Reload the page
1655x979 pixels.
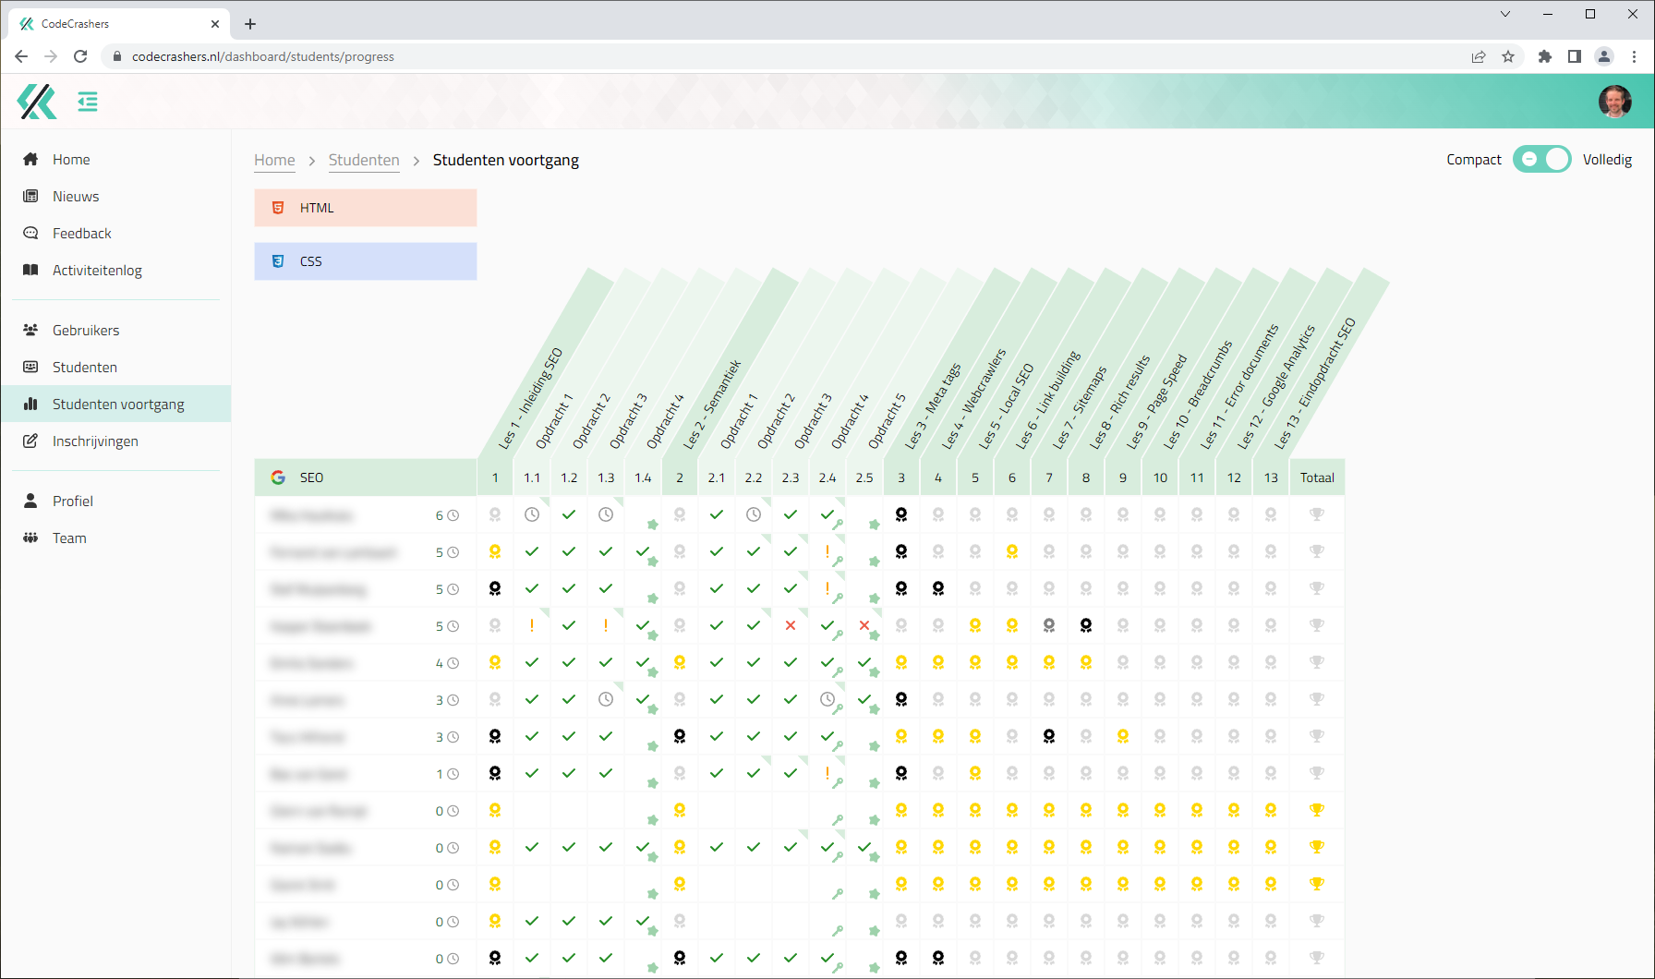(80, 56)
